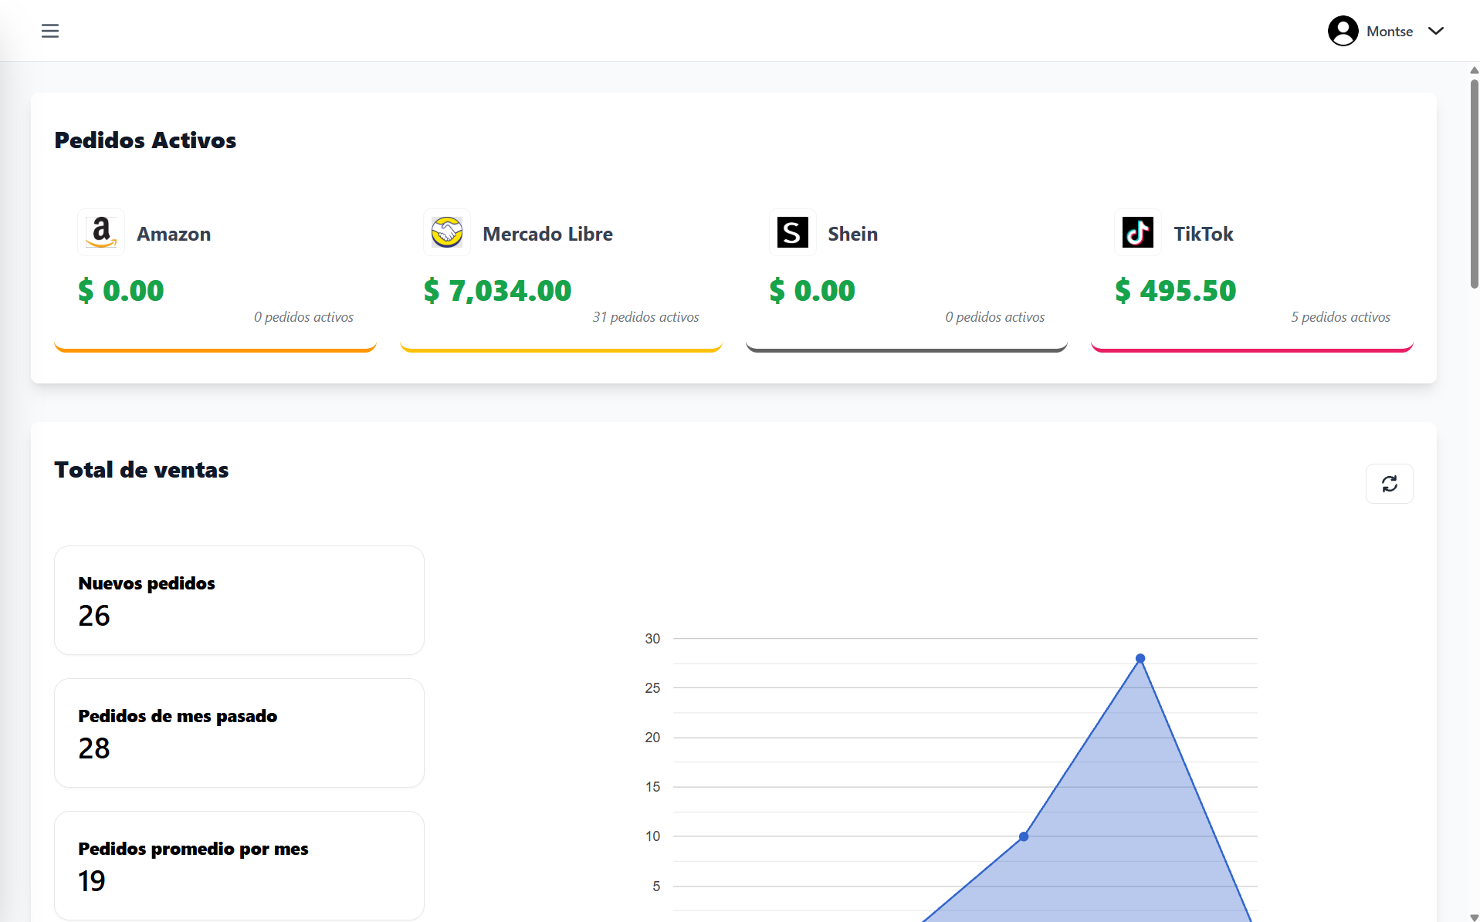This screenshot has width=1480, height=922.
Task: Click the 5 pedidos activos label
Action: (1340, 317)
